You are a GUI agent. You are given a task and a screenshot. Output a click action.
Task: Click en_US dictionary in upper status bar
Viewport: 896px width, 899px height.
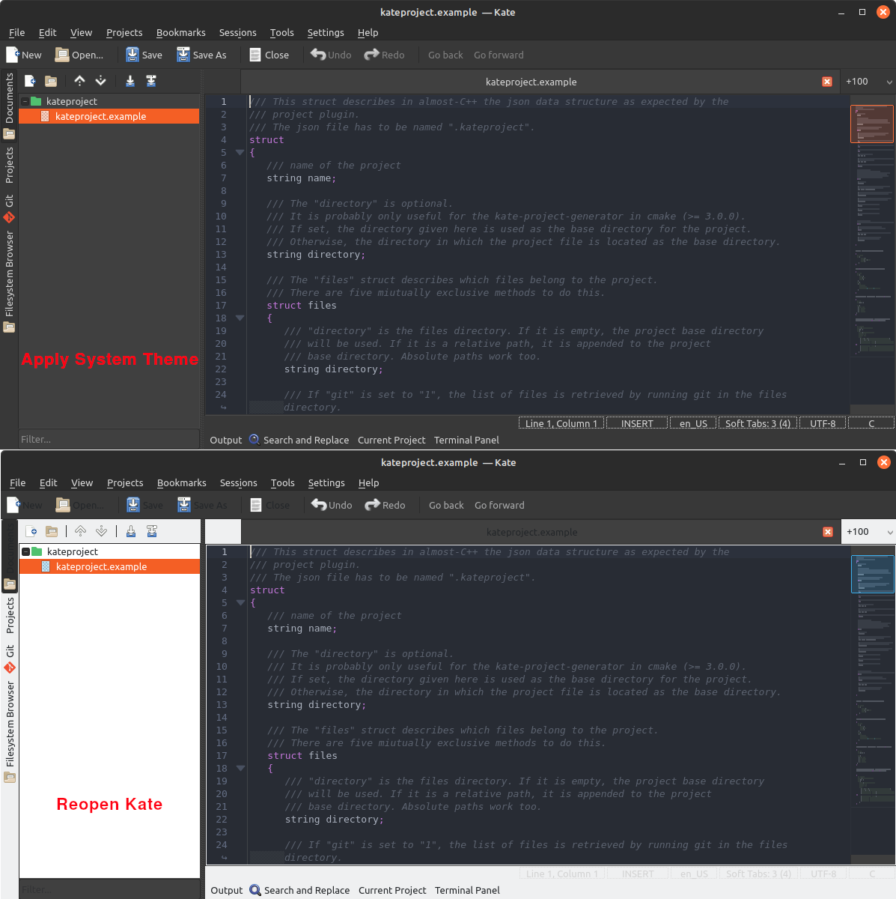click(x=693, y=423)
